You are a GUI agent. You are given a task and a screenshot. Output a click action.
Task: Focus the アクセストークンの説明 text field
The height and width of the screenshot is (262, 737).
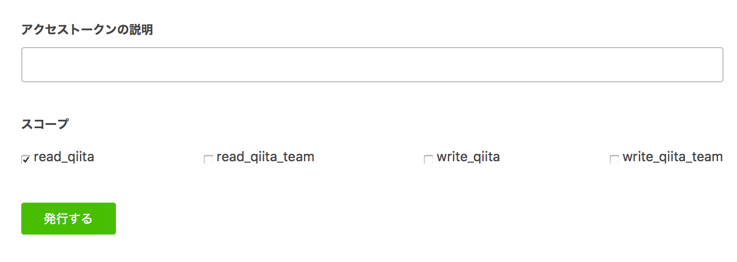pos(372,65)
